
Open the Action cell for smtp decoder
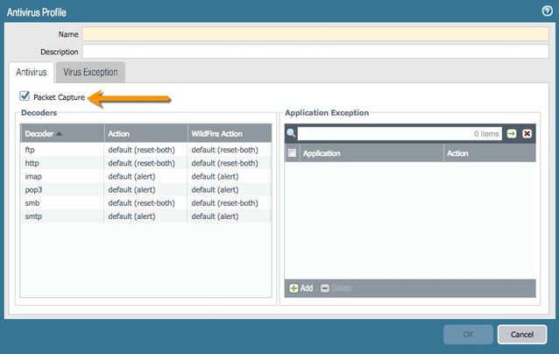click(145, 216)
